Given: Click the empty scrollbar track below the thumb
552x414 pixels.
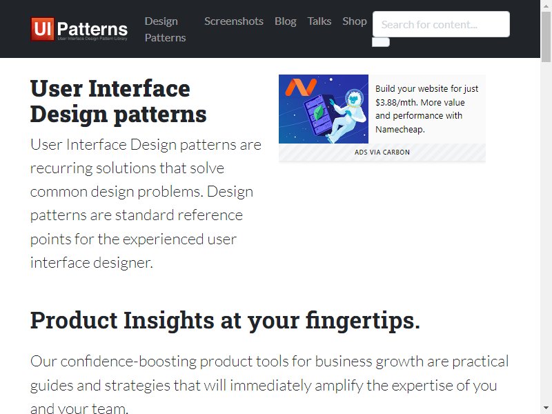Looking at the screenshot, I should pyautogui.click(x=546, y=233).
